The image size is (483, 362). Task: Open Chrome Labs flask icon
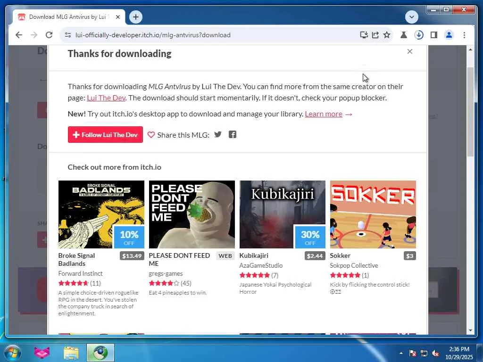pos(404,35)
